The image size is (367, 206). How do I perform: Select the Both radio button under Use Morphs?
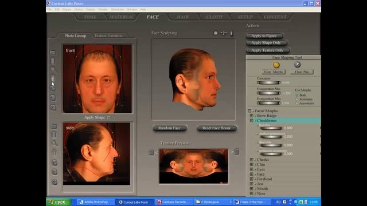click(x=297, y=96)
